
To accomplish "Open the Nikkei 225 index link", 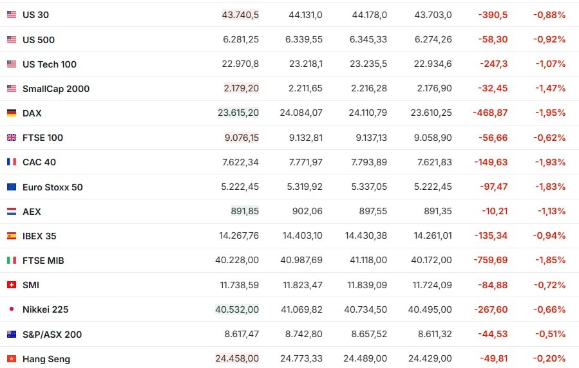I will tap(46, 309).
